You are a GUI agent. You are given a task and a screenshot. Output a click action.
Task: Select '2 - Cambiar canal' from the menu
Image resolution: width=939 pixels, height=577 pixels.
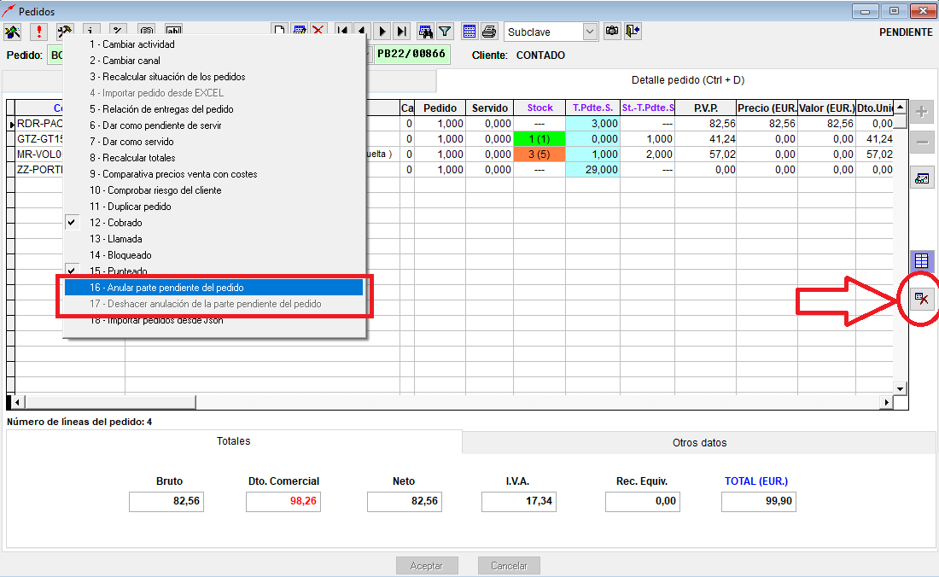[x=213, y=61]
